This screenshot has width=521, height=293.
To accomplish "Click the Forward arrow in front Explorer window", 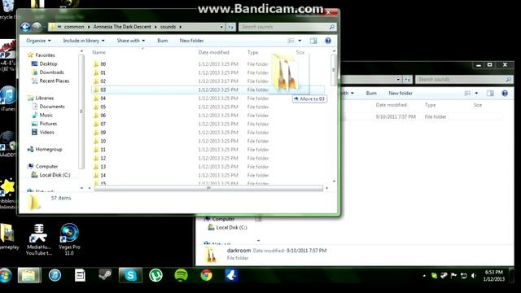I will click(x=37, y=27).
